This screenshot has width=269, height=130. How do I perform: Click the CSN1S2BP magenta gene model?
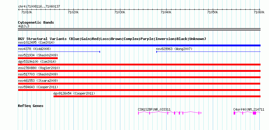coord(170,113)
